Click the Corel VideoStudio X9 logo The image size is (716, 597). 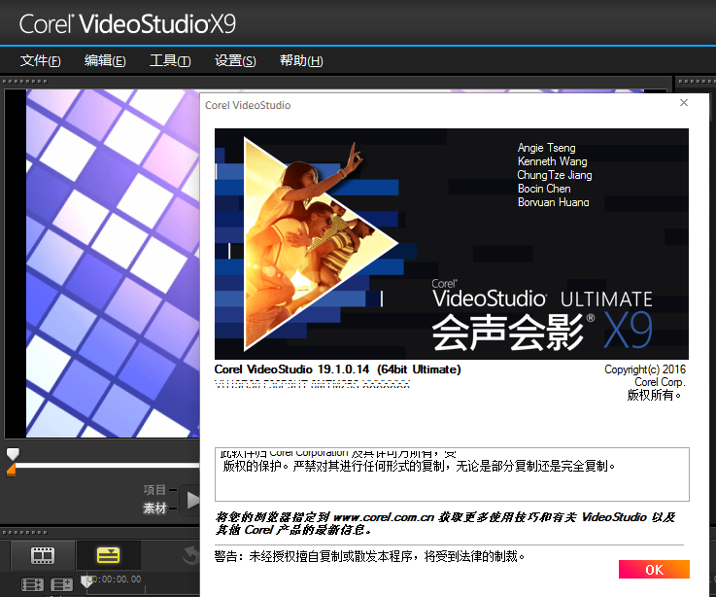[127, 23]
